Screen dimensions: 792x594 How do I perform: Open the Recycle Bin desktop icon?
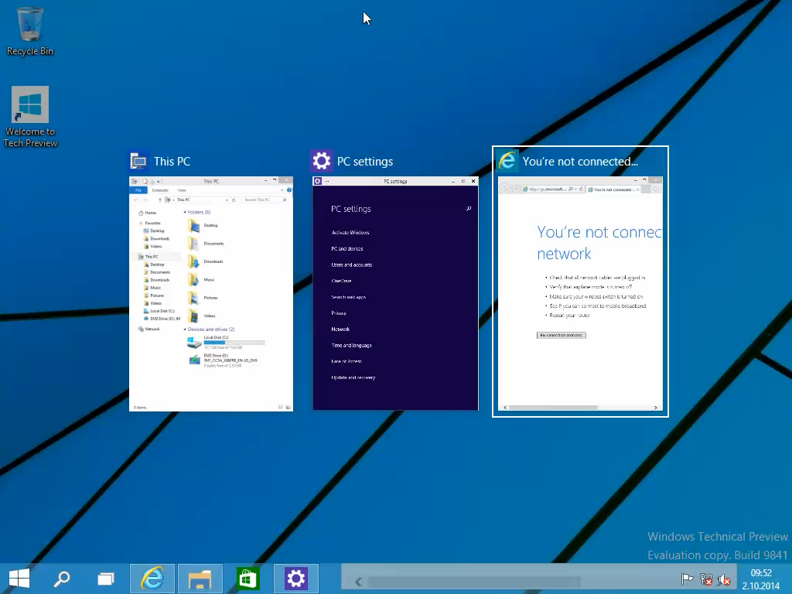pyautogui.click(x=30, y=31)
